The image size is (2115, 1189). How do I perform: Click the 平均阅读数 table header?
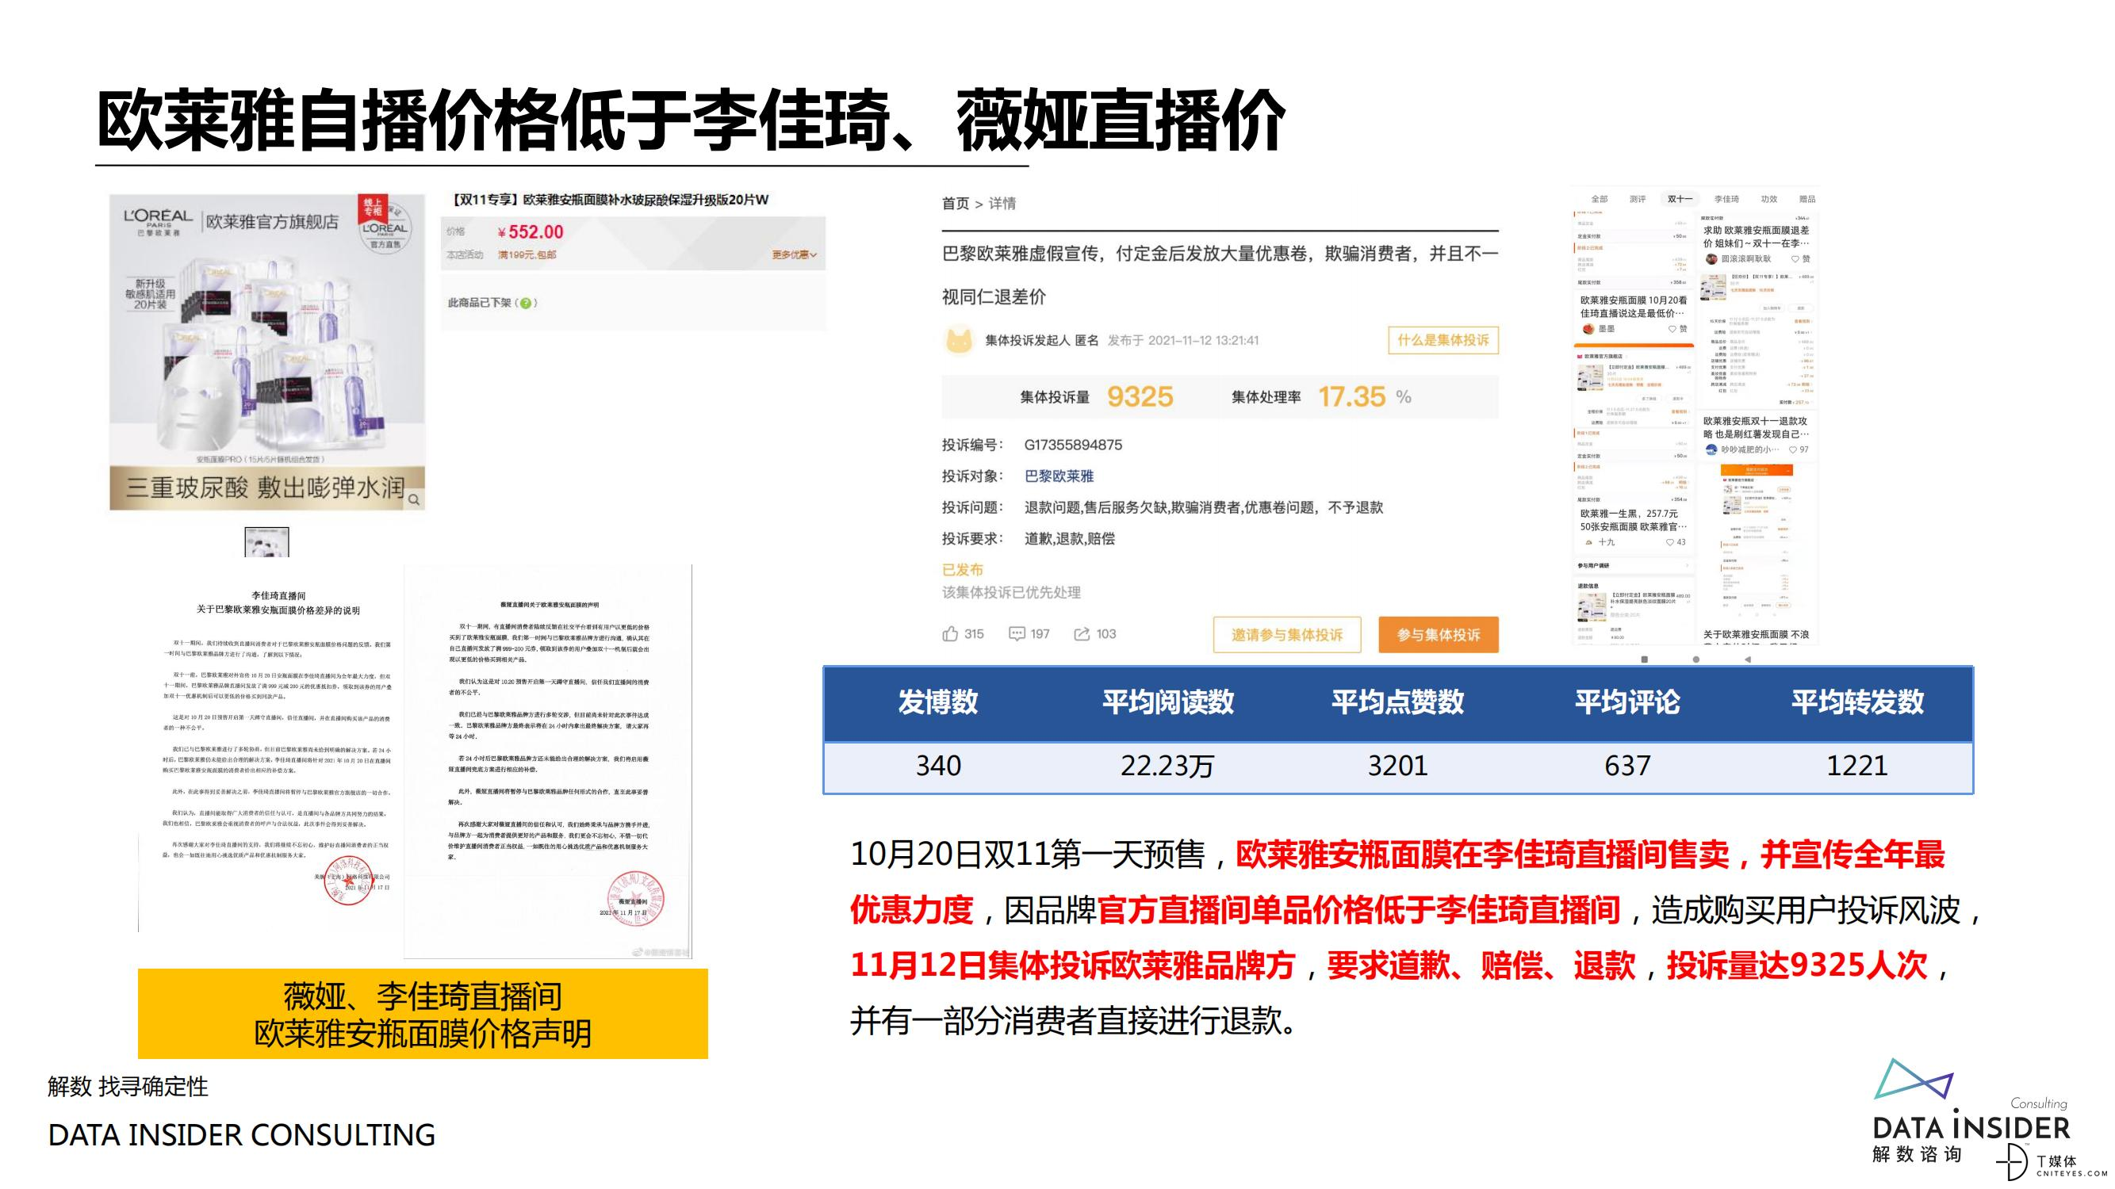[x=1167, y=702]
